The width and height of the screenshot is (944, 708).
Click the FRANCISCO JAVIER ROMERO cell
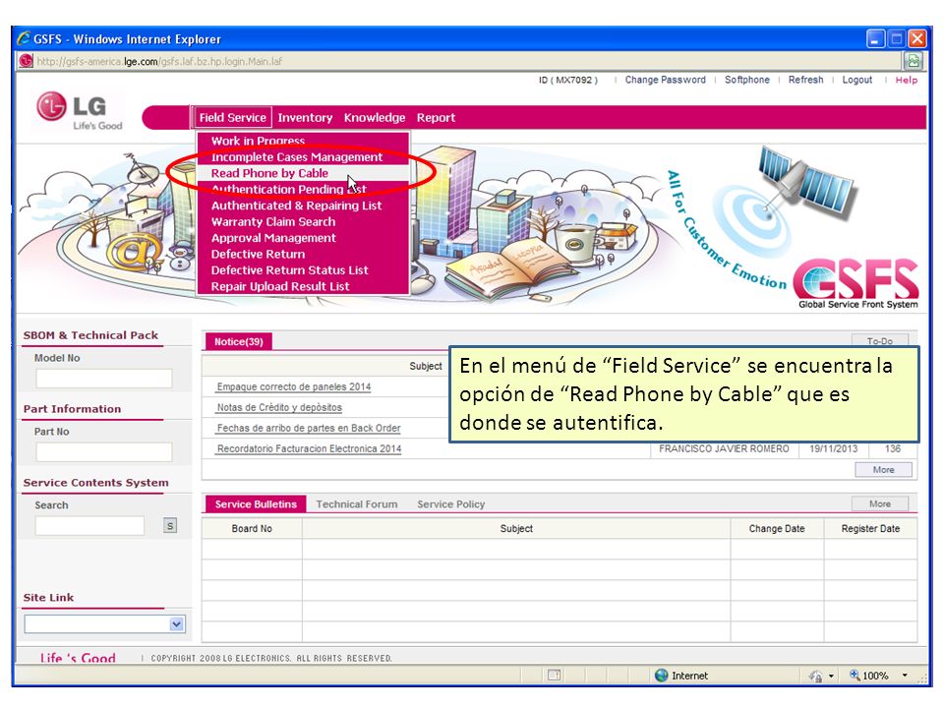pos(724,448)
